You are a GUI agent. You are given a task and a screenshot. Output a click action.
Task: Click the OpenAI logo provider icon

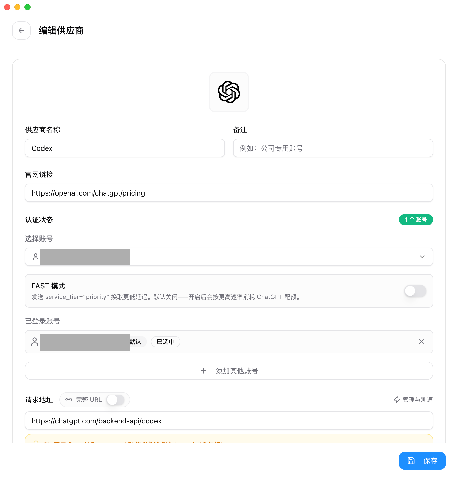(x=229, y=92)
